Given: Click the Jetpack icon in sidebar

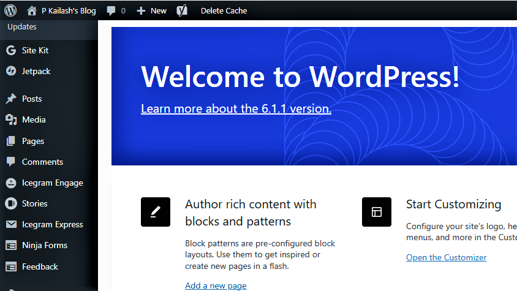Looking at the screenshot, I should tap(11, 71).
